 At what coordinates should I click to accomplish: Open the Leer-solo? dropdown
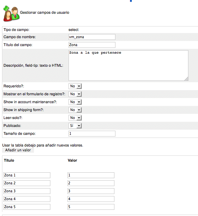tap(75, 118)
